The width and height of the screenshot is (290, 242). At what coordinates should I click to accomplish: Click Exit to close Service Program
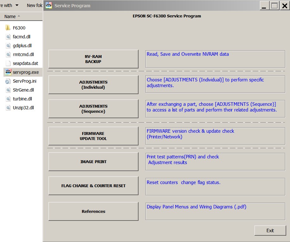(270, 231)
